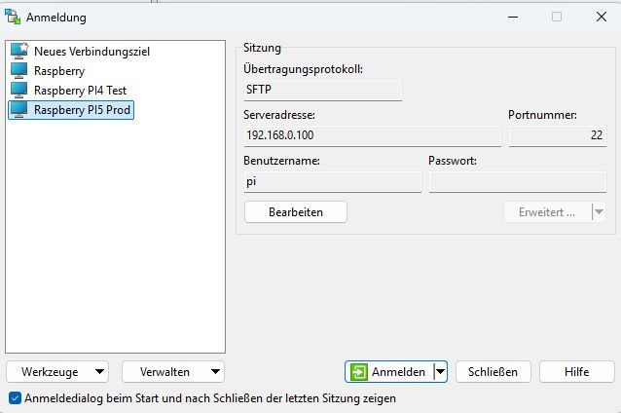The width and height of the screenshot is (621, 413).
Task: Expand the Anmelden button dropdown arrow
Action: point(441,371)
